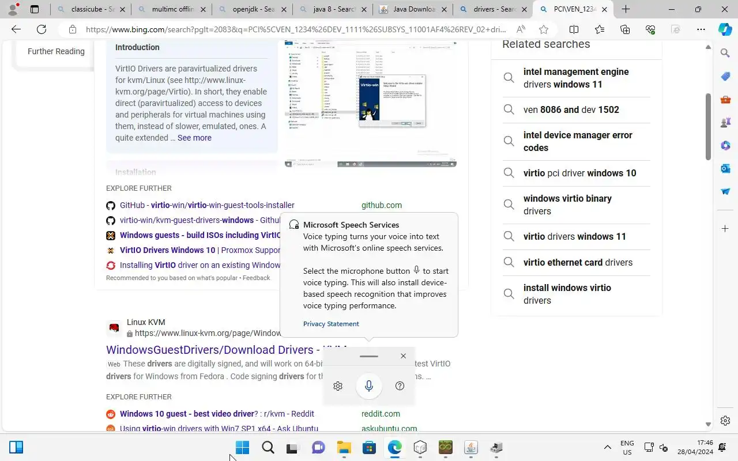Search intel device manager error codes

tap(577, 141)
